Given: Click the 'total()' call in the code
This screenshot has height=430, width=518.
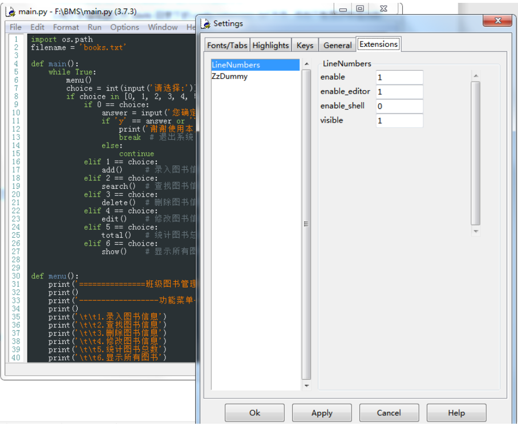Looking at the screenshot, I should click(116, 235).
